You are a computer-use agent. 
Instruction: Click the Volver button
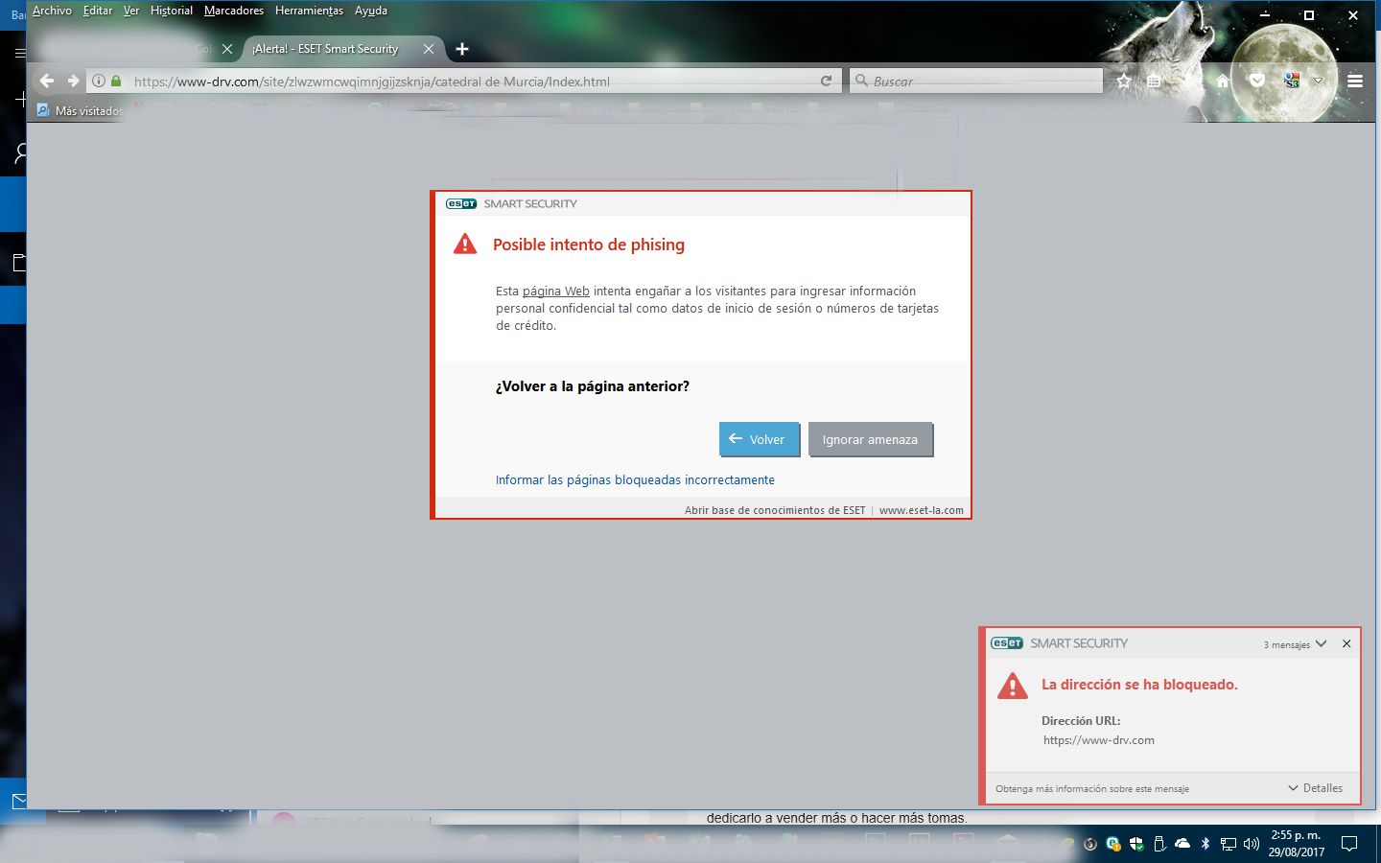759,439
